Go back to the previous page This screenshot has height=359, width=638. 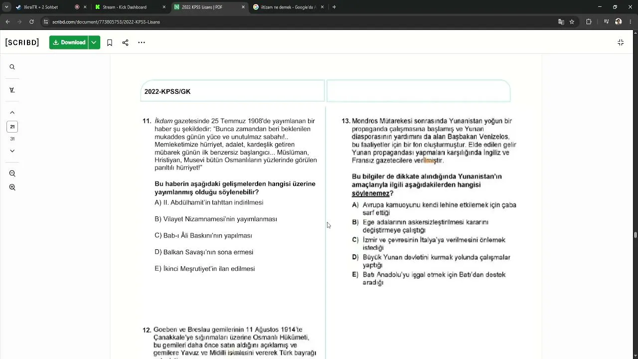point(7,22)
